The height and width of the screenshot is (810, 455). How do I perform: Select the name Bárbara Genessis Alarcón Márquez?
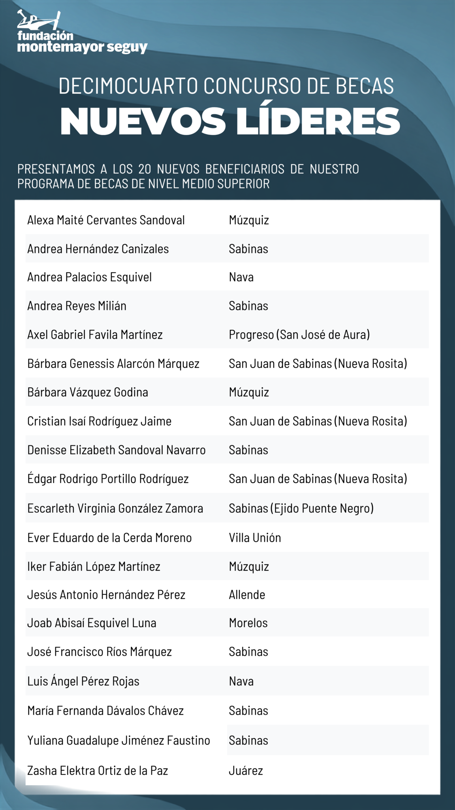pyautogui.click(x=113, y=363)
